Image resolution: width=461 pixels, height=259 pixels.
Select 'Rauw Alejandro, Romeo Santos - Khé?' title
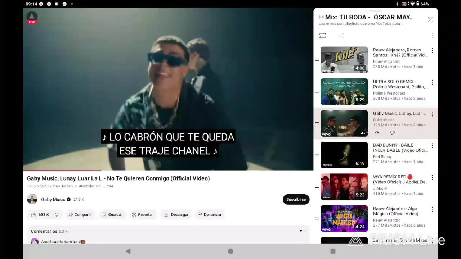pyautogui.click(x=400, y=53)
